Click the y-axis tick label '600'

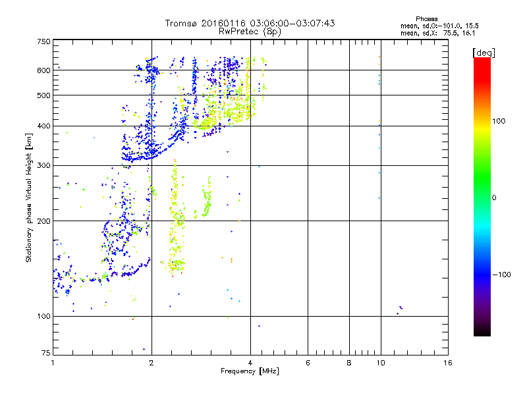click(43, 70)
